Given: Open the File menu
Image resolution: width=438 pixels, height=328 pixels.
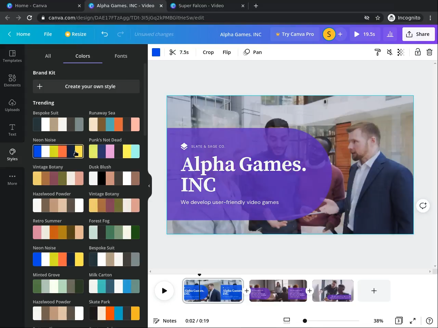Looking at the screenshot, I should [48, 34].
